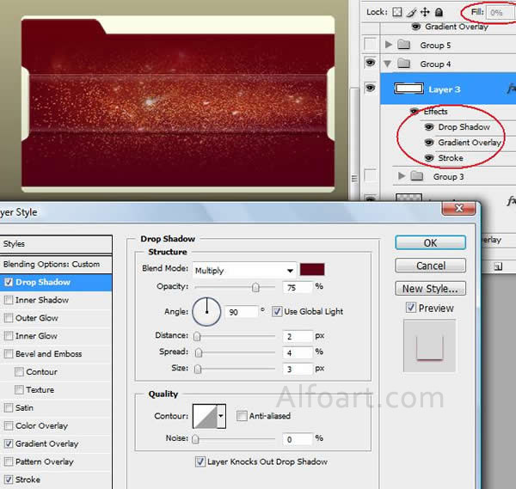Click the contour curve preview thumbnail
Image resolution: width=516 pixels, height=489 pixels.
point(205,416)
